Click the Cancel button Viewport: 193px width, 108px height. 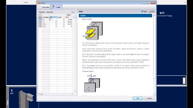[149, 98]
